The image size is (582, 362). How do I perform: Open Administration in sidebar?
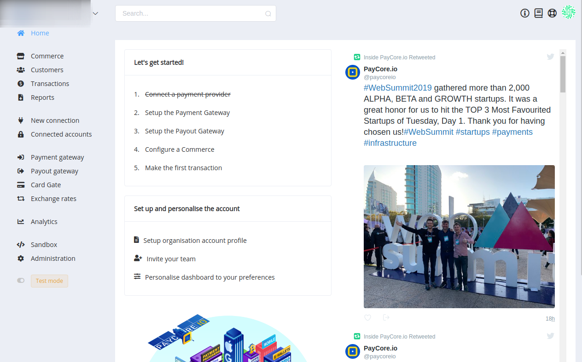(x=53, y=259)
